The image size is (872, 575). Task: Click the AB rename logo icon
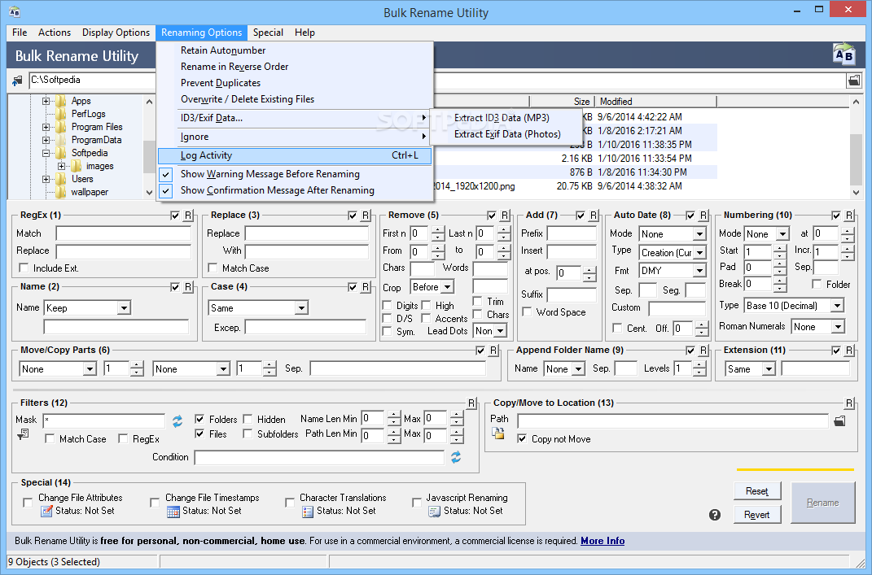[844, 54]
